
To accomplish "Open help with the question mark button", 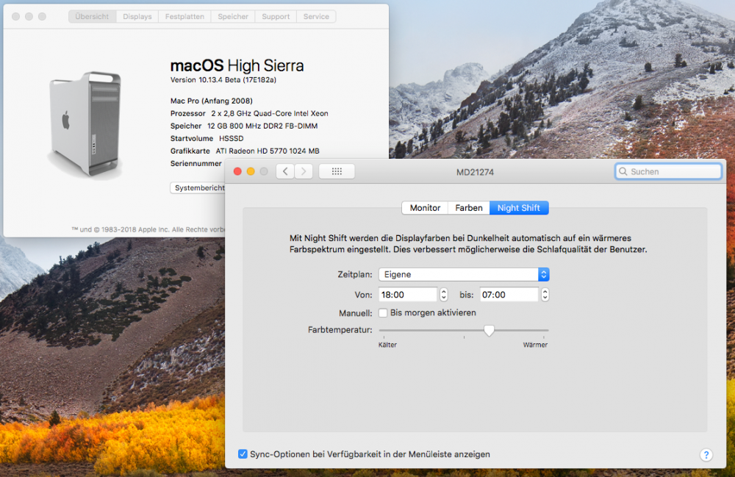I will coord(706,454).
